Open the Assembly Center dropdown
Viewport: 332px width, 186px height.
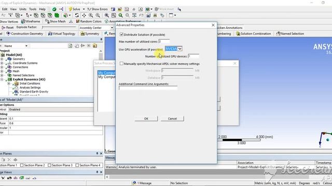click(112, 27)
